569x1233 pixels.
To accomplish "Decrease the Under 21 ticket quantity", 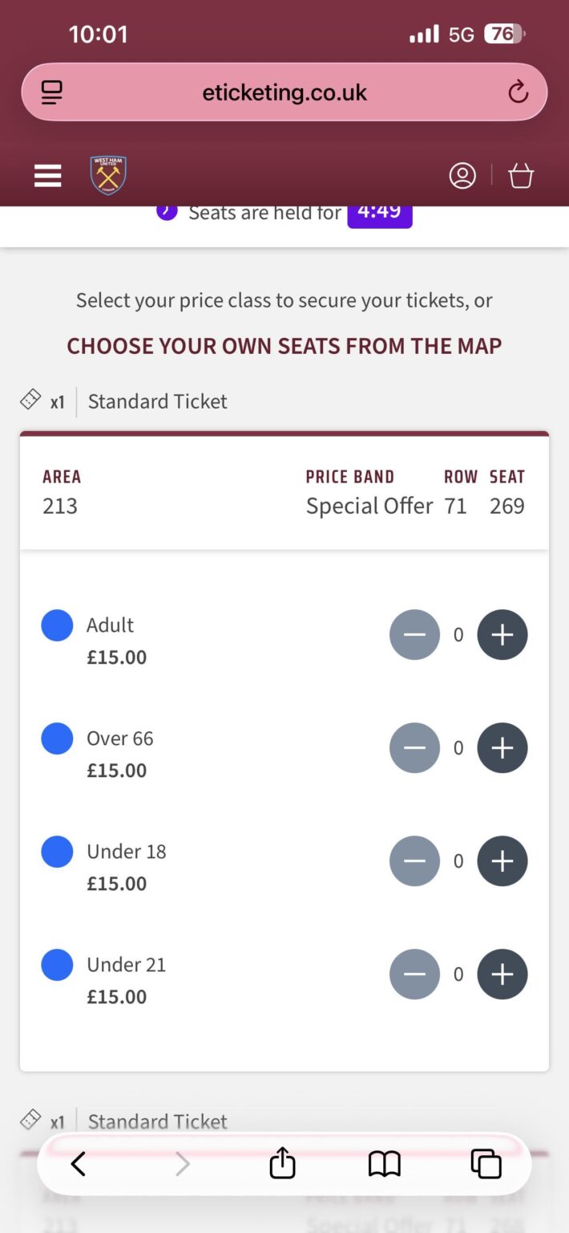I will tap(414, 974).
